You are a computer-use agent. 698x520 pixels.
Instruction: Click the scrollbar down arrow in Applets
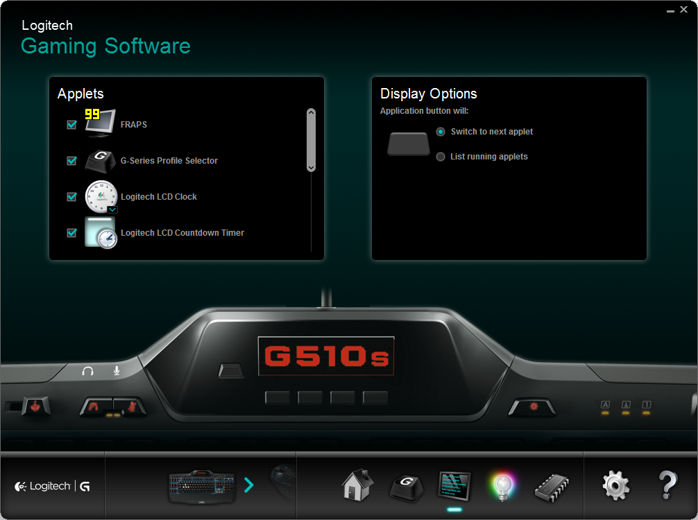click(x=311, y=168)
